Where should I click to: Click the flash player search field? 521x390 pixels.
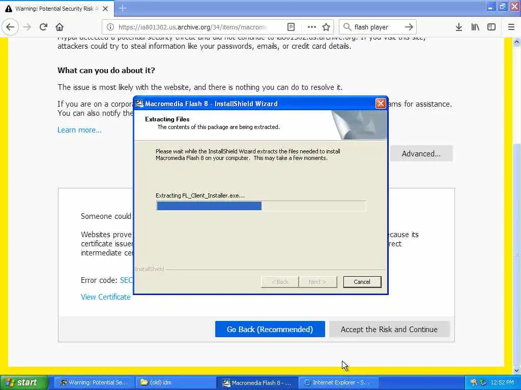[377, 27]
